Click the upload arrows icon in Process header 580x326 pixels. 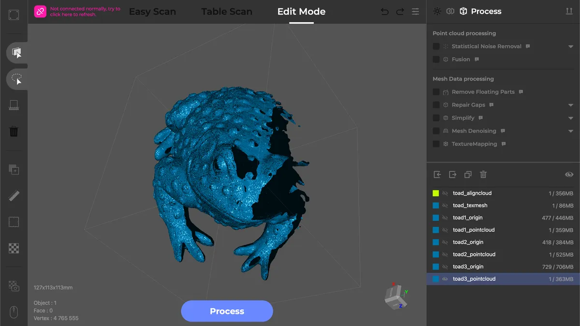coord(569,11)
